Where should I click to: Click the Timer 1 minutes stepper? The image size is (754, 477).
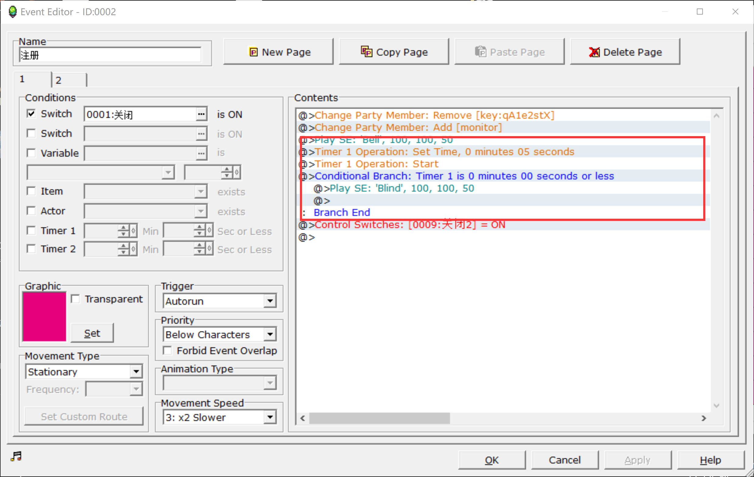coord(127,231)
